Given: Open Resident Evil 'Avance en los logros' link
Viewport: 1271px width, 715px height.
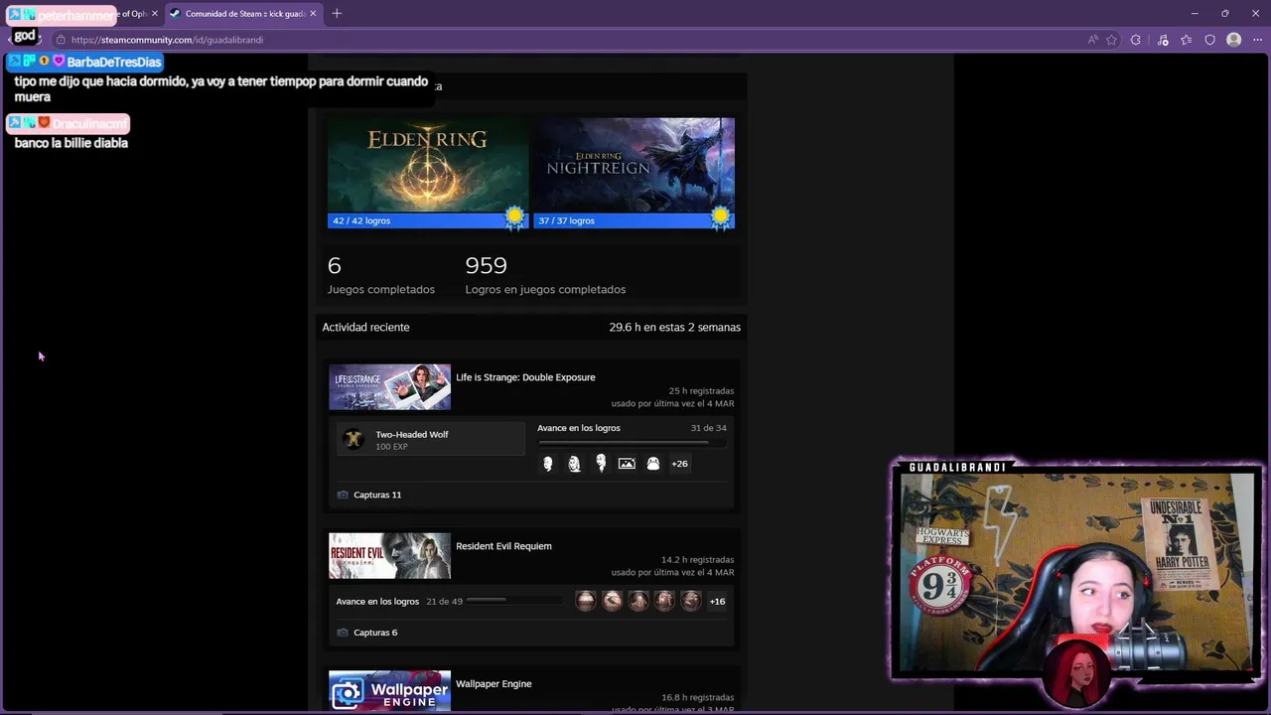Looking at the screenshot, I should [x=377, y=602].
